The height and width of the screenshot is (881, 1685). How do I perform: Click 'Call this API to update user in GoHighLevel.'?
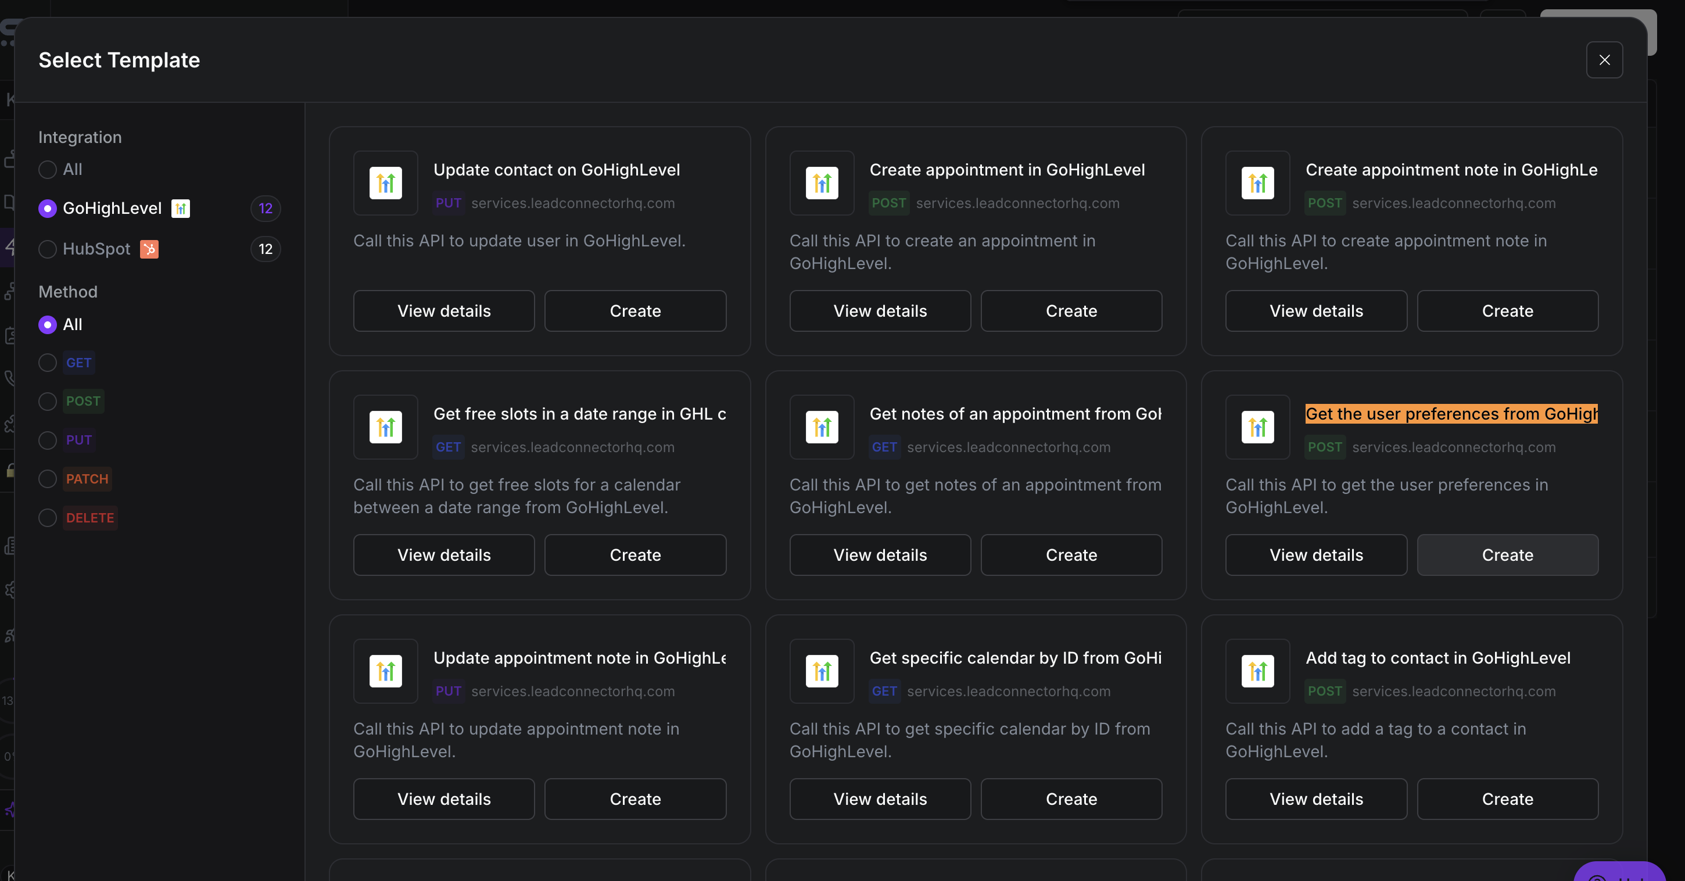click(519, 241)
